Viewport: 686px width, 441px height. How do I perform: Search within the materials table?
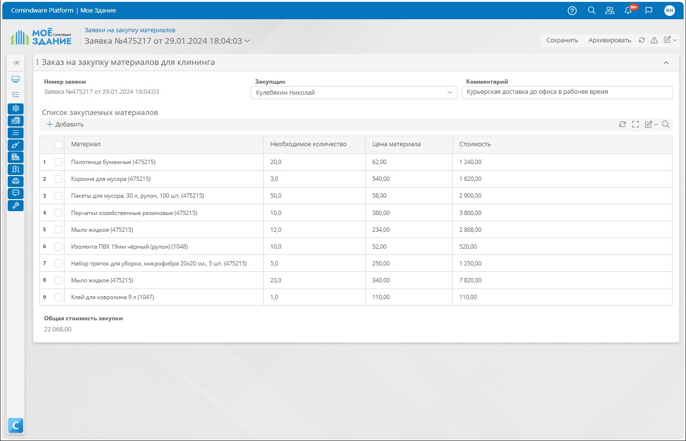click(x=666, y=125)
